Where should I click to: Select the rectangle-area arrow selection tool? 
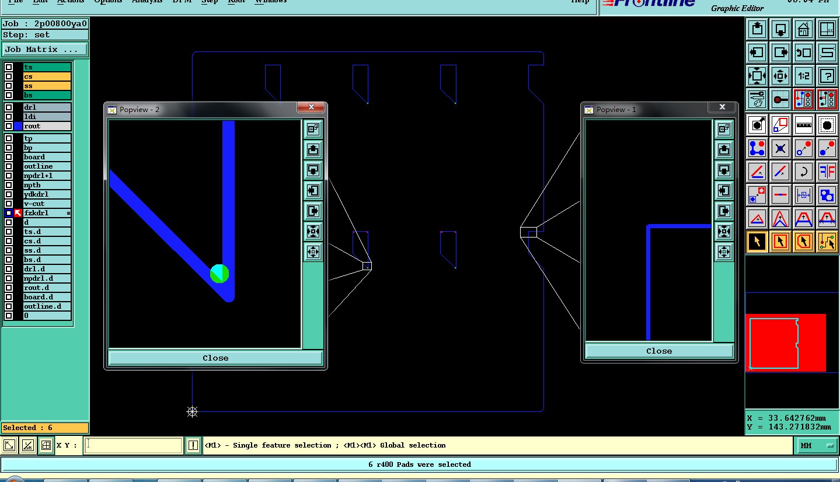coord(780,241)
